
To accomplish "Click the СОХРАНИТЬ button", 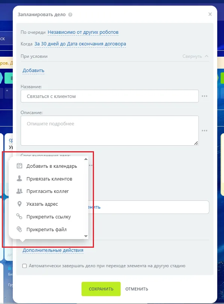I will 101,289.
